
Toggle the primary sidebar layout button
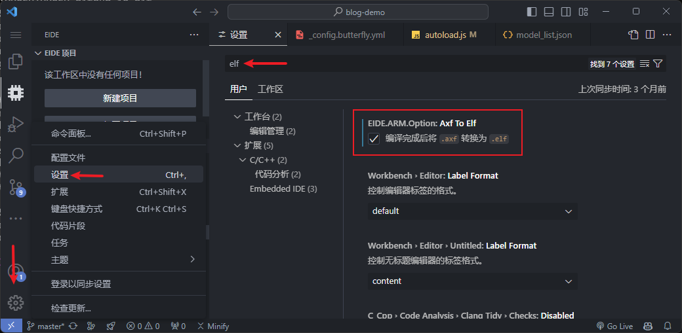(532, 12)
